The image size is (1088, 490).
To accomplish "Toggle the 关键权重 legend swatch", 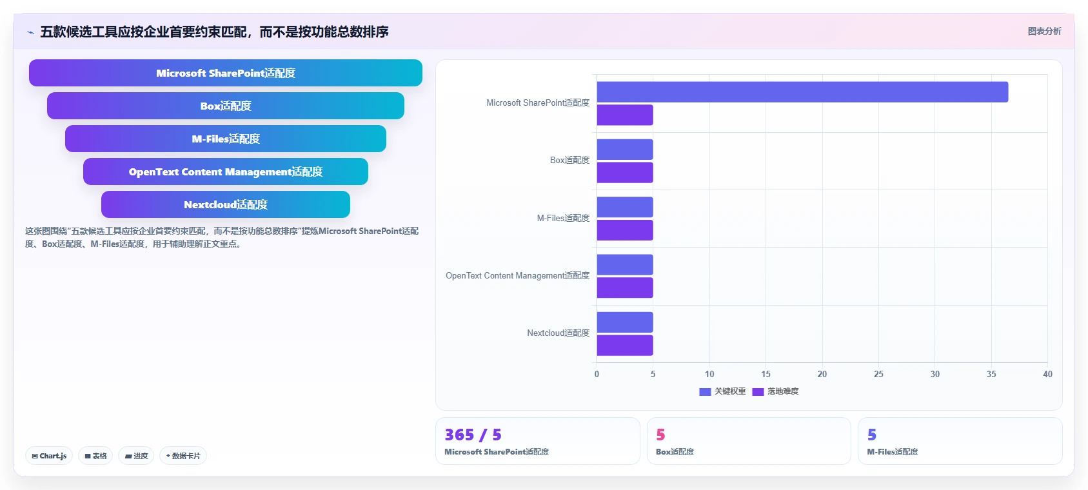I will [705, 391].
